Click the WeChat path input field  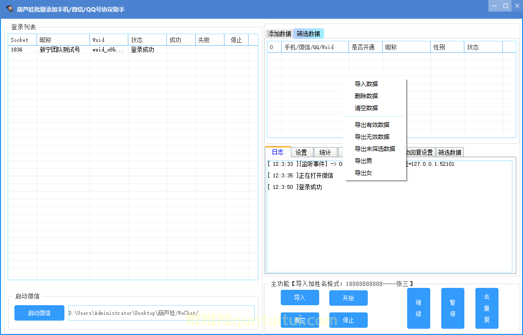pyautogui.click(x=162, y=313)
